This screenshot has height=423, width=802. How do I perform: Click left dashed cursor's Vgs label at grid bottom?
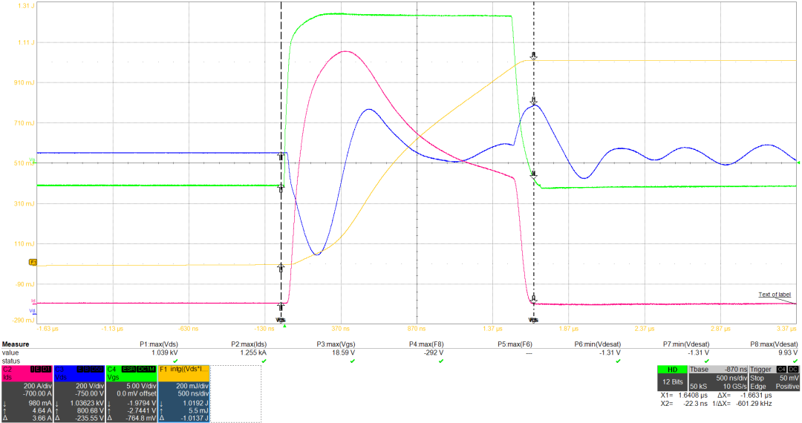(281, 320)
